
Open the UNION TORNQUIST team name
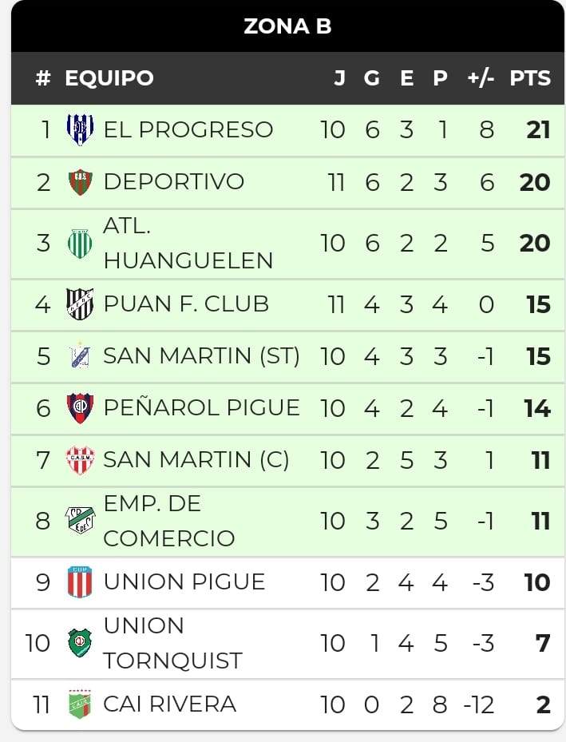173,643
